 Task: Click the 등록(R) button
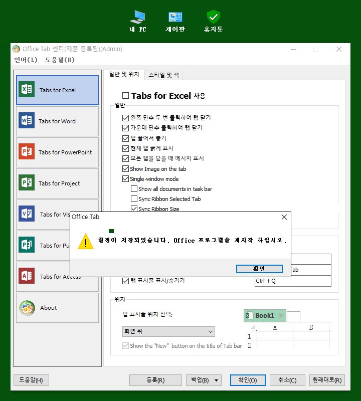(x=155, y=380)
